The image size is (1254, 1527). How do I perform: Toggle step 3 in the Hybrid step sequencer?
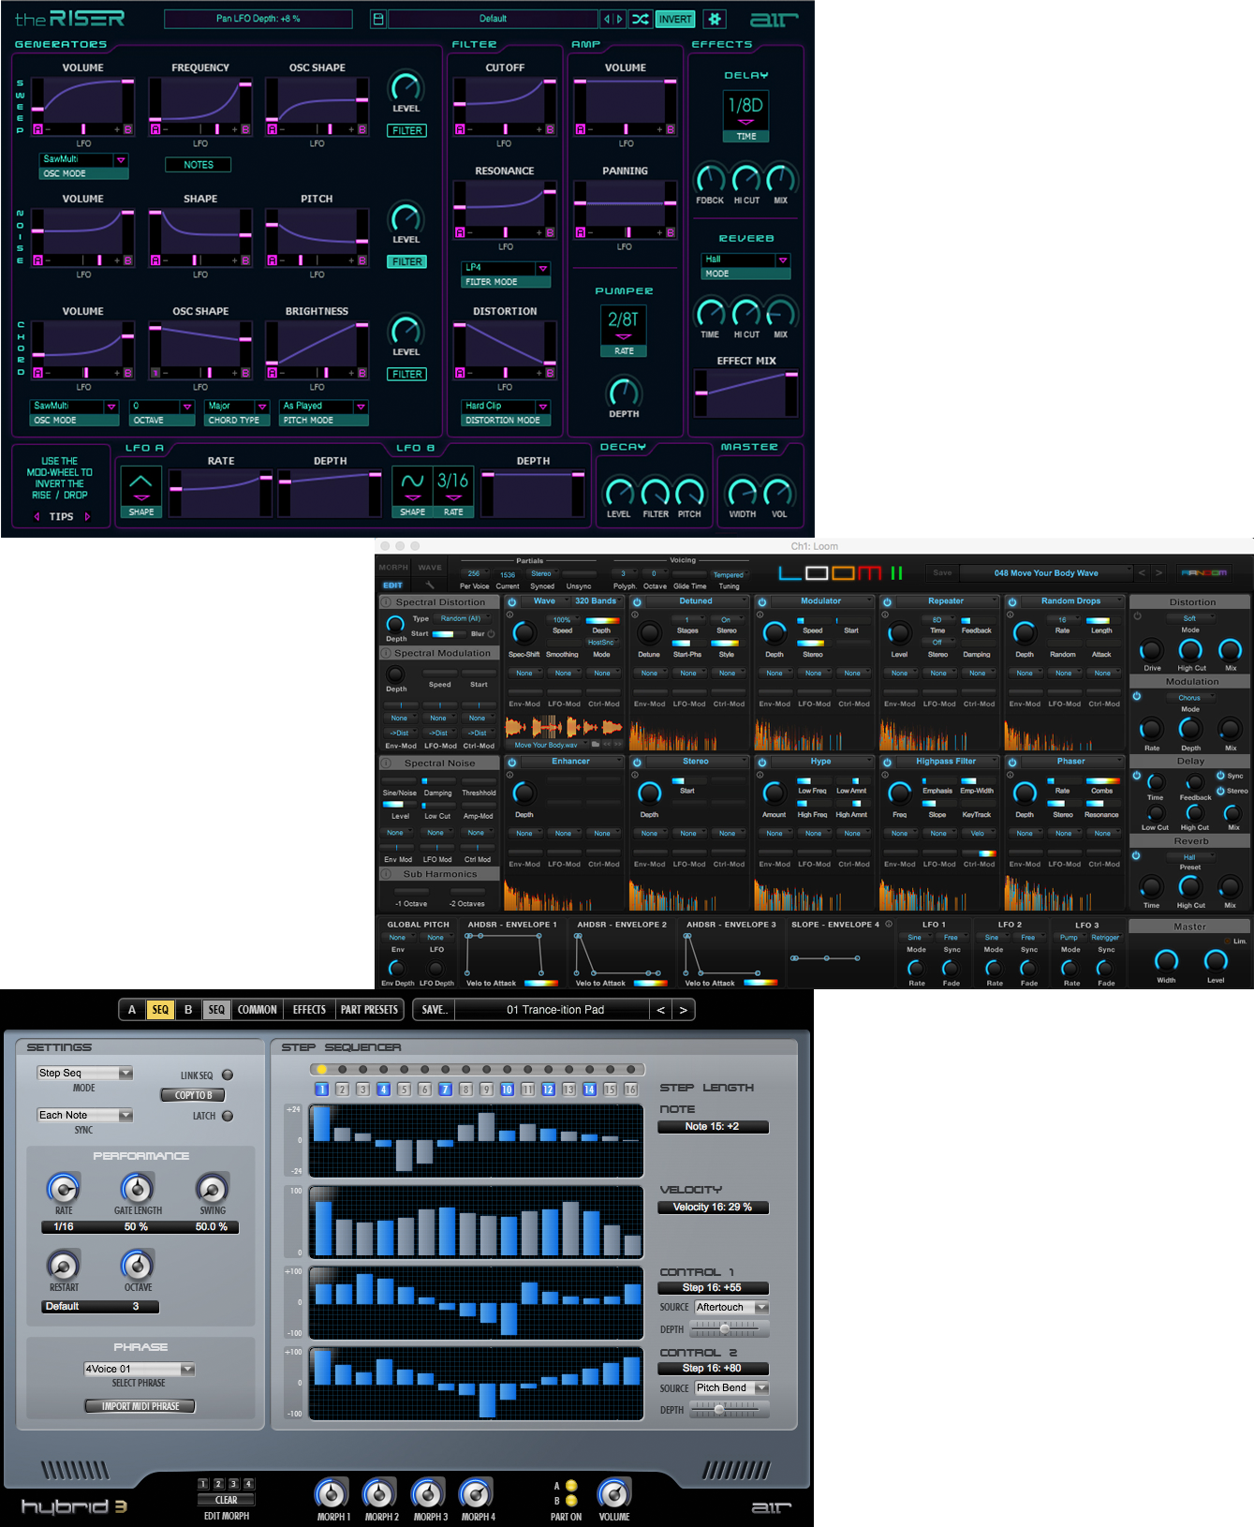pos(362,1089)
